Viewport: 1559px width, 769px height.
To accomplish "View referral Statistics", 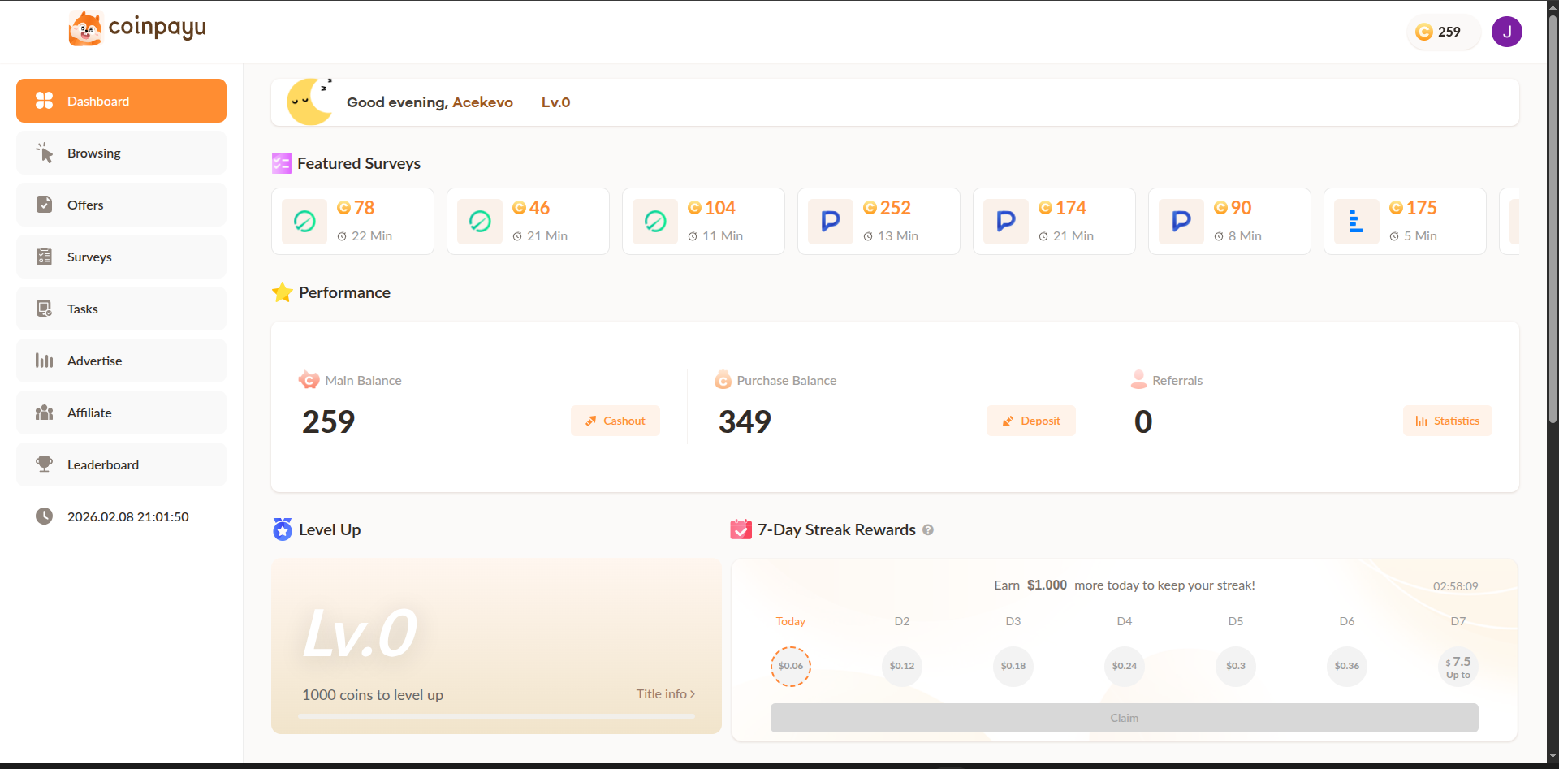I will [x=1448, y=421].
